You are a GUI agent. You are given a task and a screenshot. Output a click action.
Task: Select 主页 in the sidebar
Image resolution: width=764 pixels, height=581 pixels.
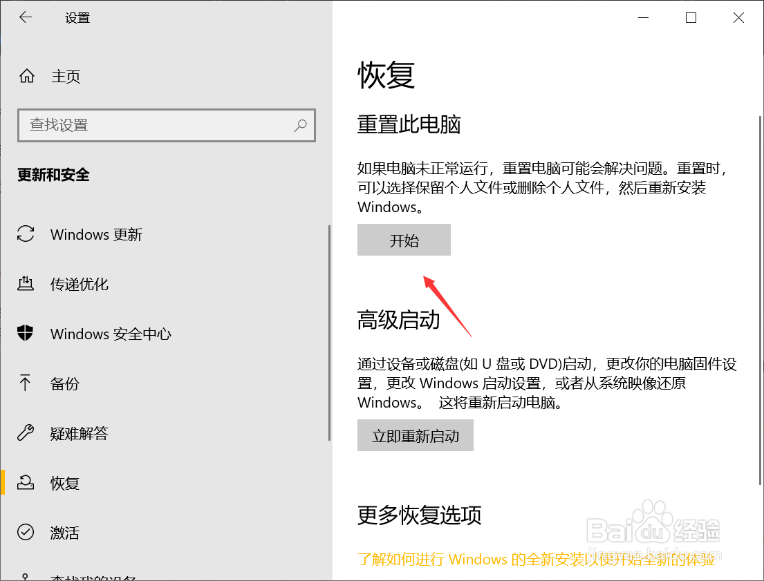[x=66, y=77]
